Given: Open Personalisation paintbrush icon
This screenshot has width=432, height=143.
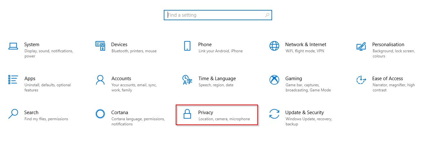Looking at the screenshot, I should [361, 46].
